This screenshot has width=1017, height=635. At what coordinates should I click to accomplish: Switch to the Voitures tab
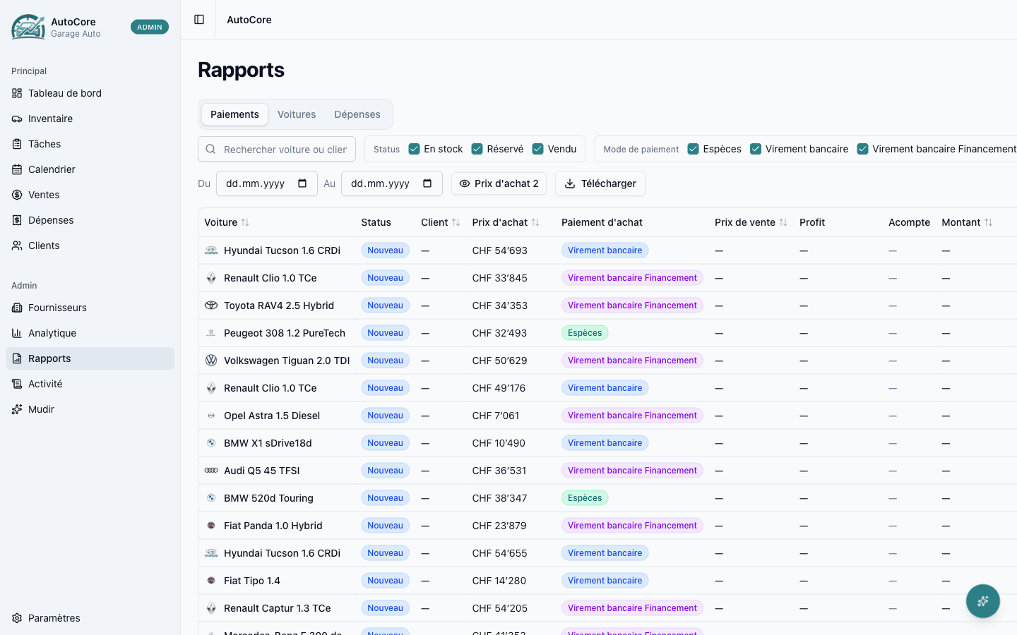297,114
